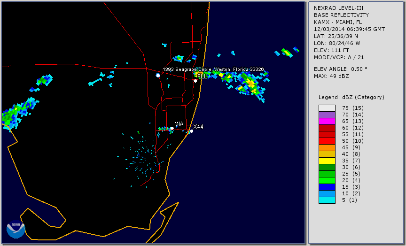The width and height of the screenshot is (406, 246).
Task: Click the 12/03/2014 06:39:45 GMT timestamp
Action: pyautogui.click(x=349, y=29)
